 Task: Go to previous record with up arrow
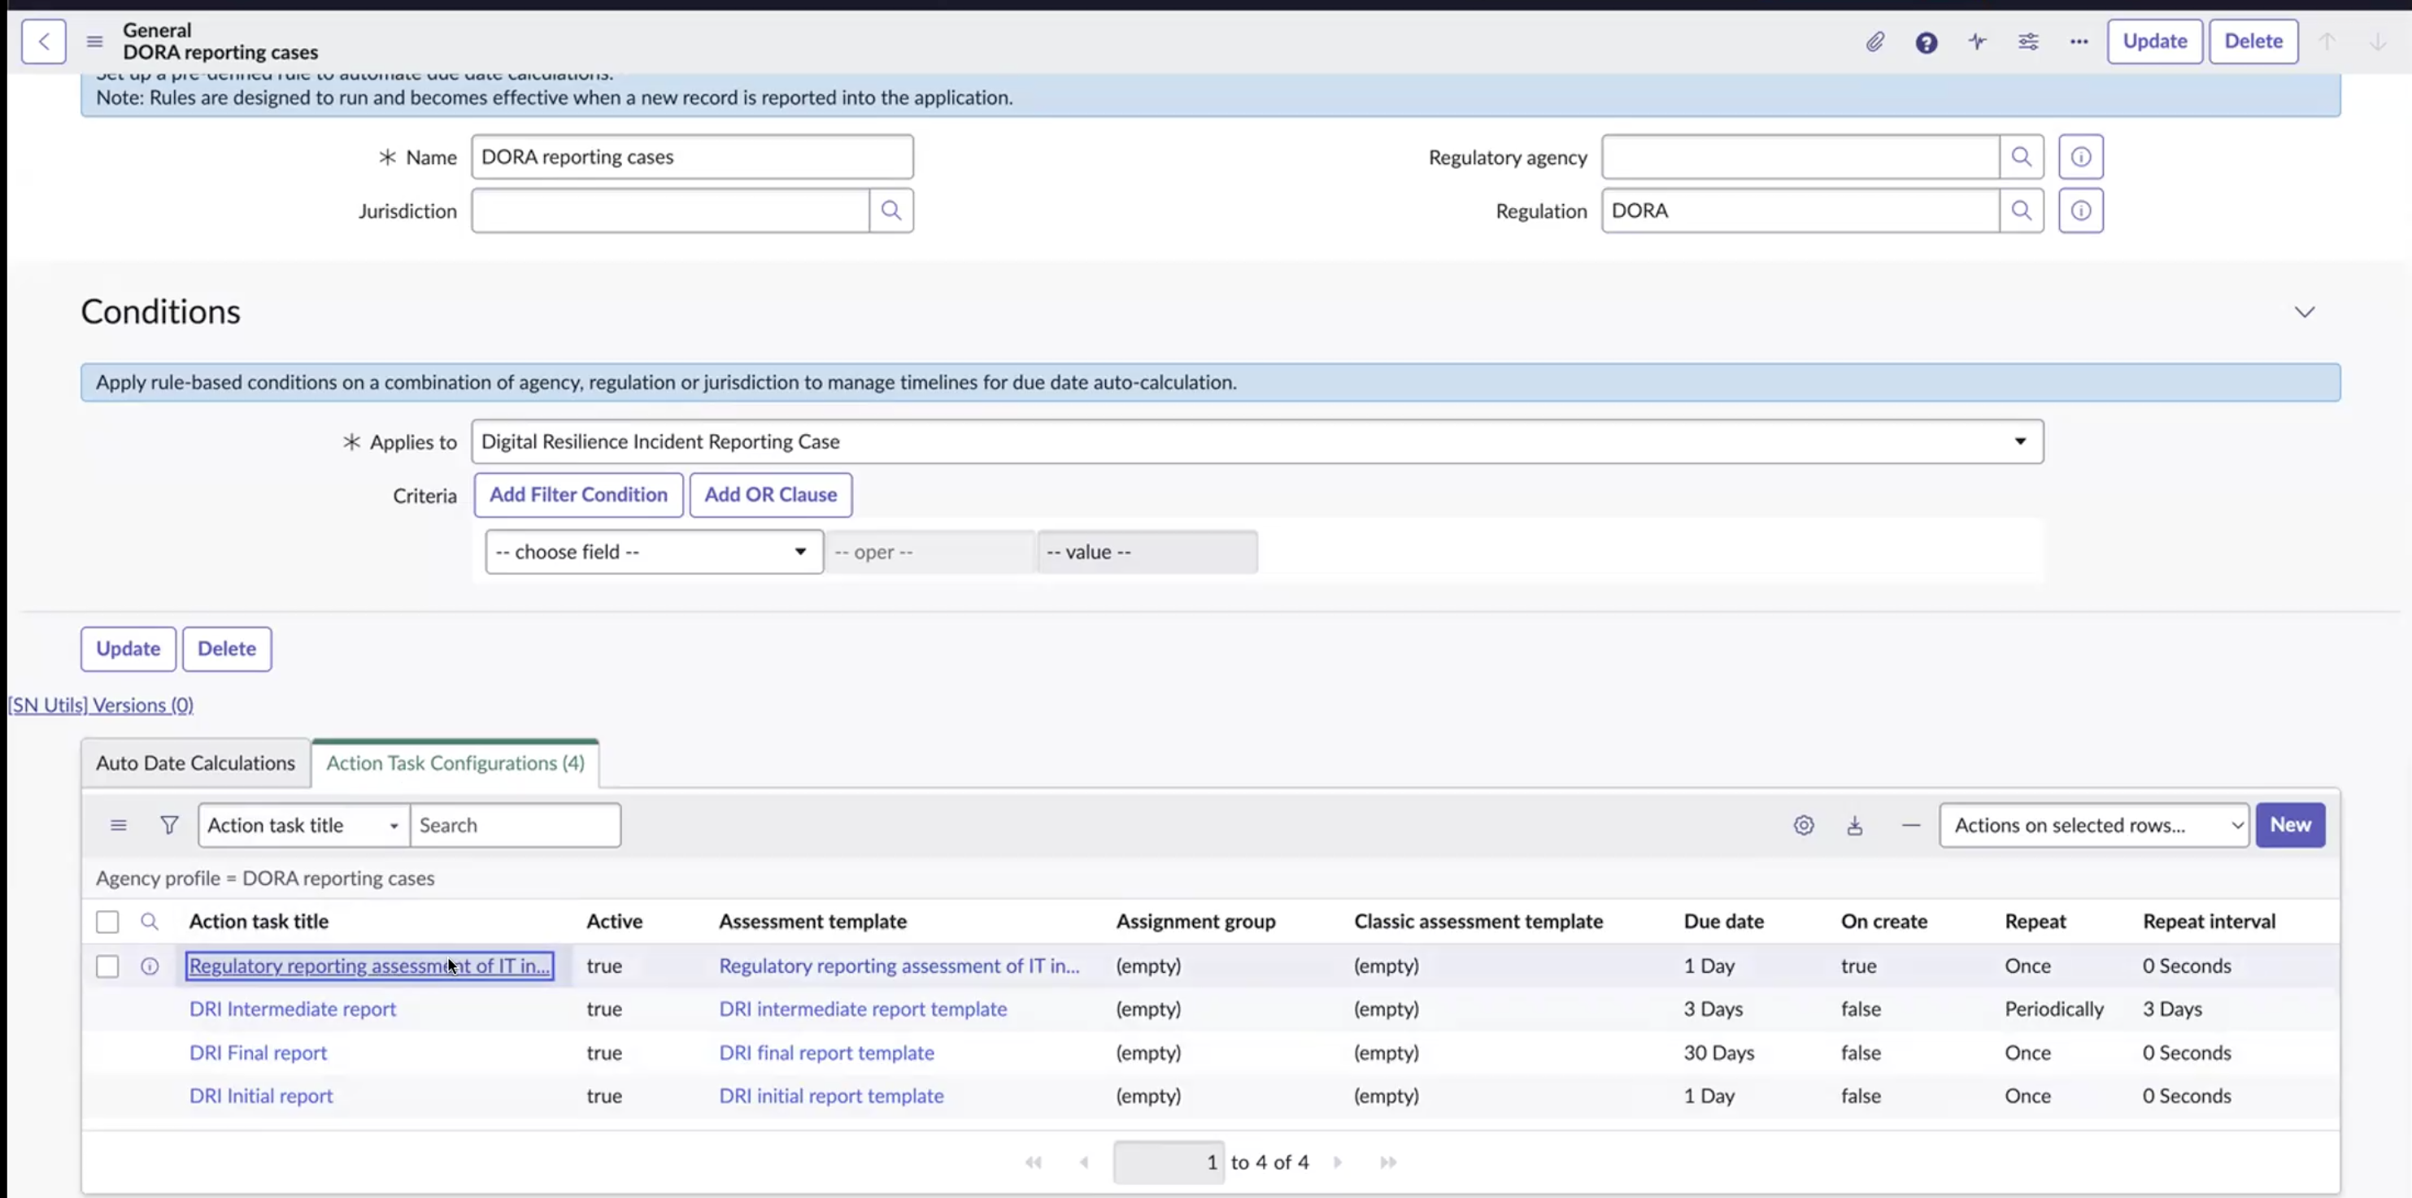coord(2327,41)
